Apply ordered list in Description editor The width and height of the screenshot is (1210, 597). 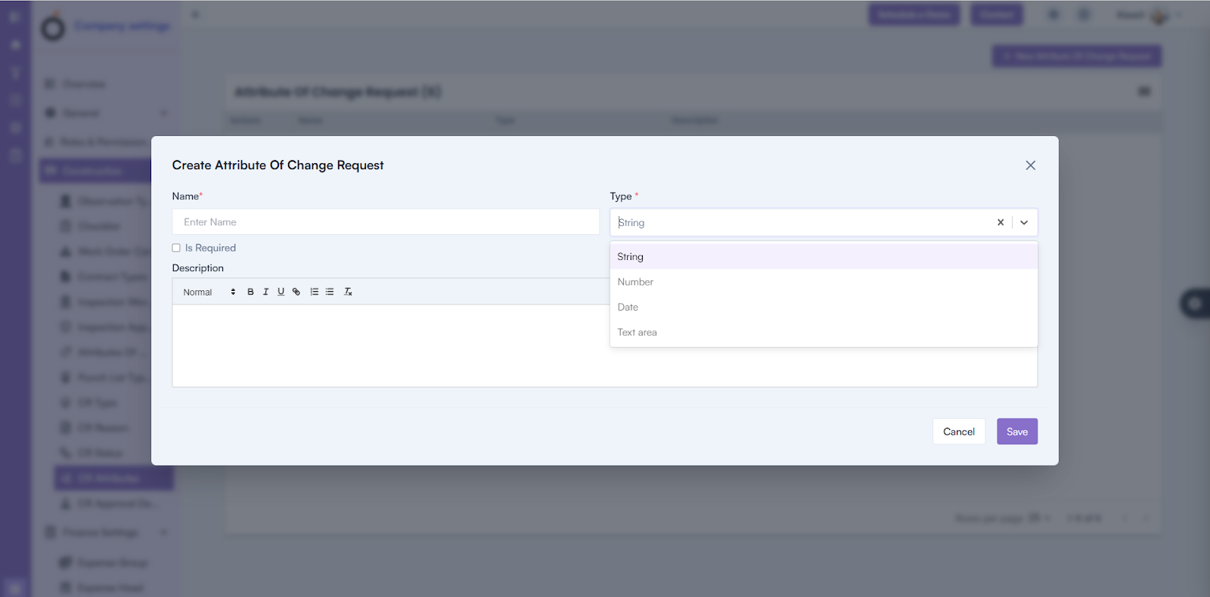(x=315, y=292)
